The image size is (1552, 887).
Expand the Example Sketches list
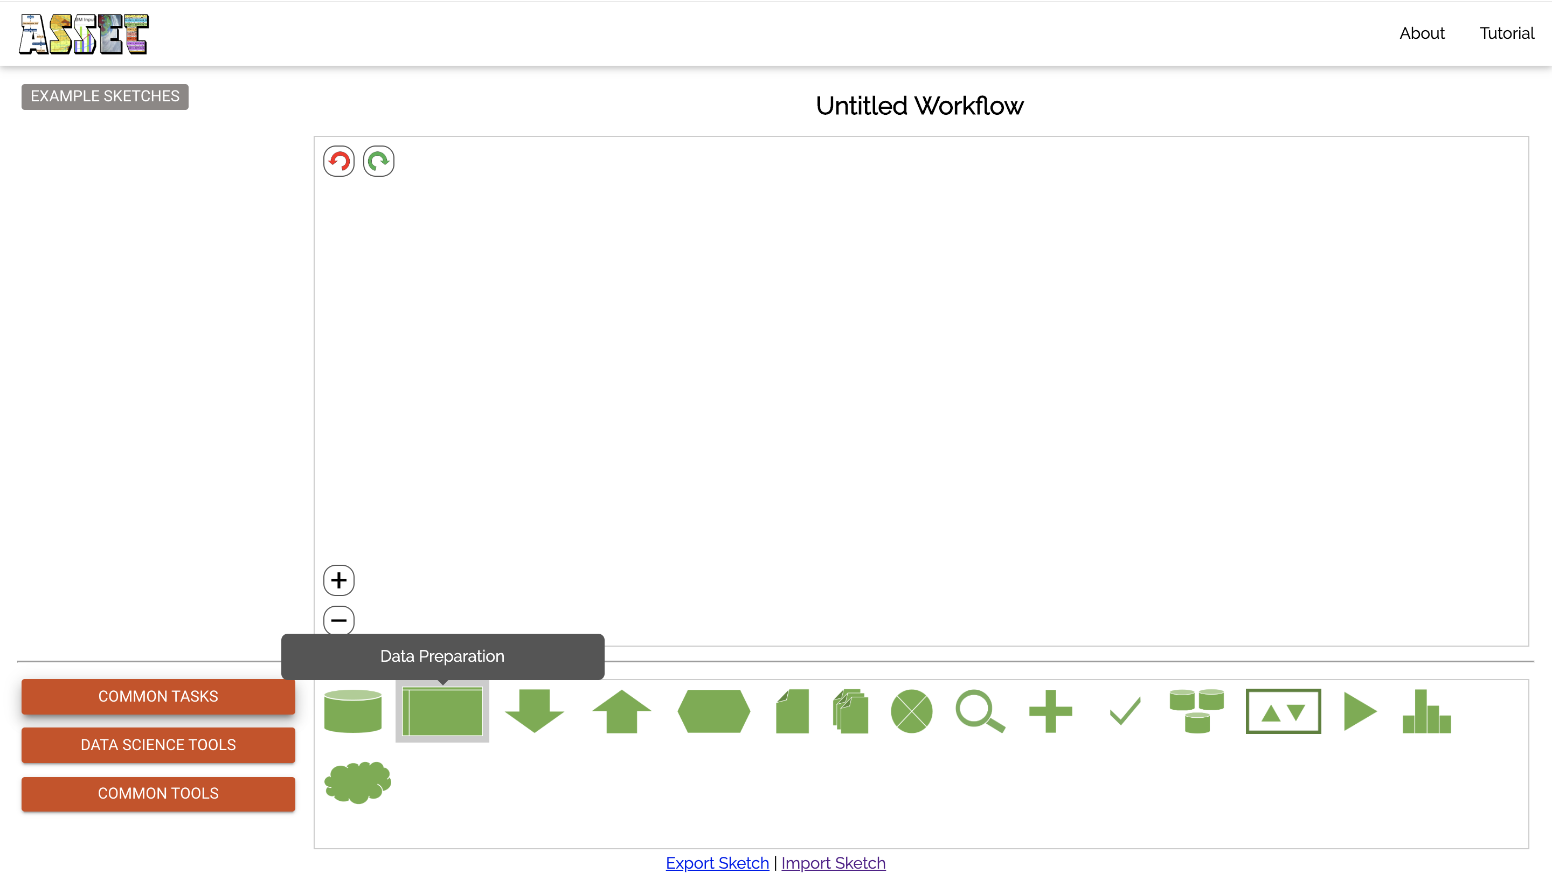[105, 96]
